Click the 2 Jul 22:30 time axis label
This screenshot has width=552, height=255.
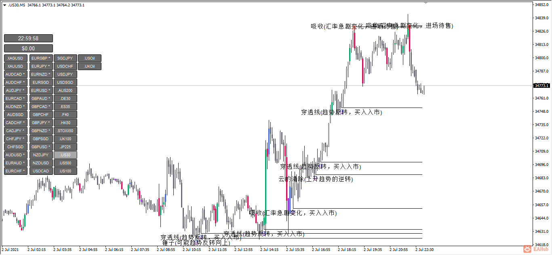pyautogui.click(x=425, y=250)
